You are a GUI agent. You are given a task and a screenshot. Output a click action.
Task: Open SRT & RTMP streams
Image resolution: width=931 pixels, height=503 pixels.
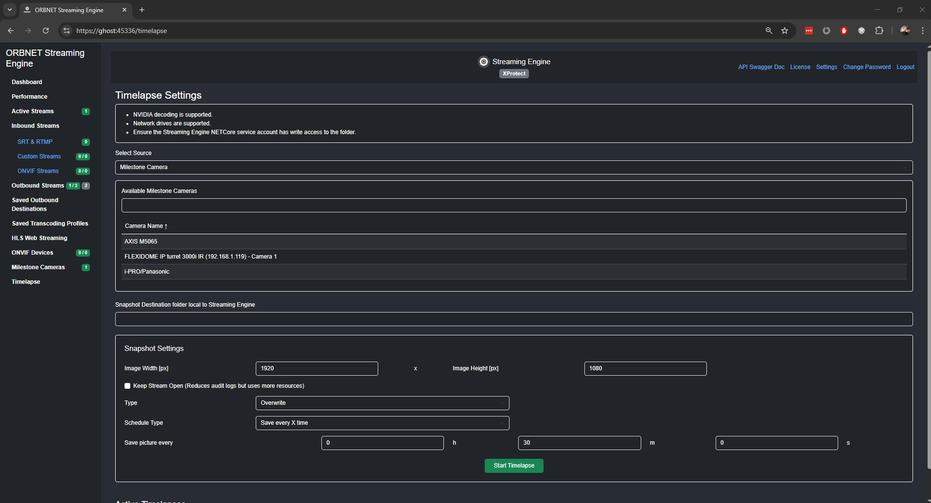click(x=35, y=142)
